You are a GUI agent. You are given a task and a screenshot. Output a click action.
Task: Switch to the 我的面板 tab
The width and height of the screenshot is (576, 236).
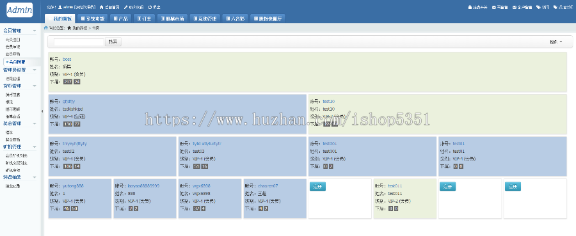pyautogui.click(x=60, y=19)
